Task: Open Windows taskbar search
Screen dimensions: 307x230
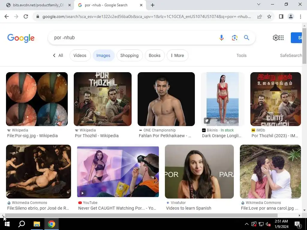Action: point(22,224)
